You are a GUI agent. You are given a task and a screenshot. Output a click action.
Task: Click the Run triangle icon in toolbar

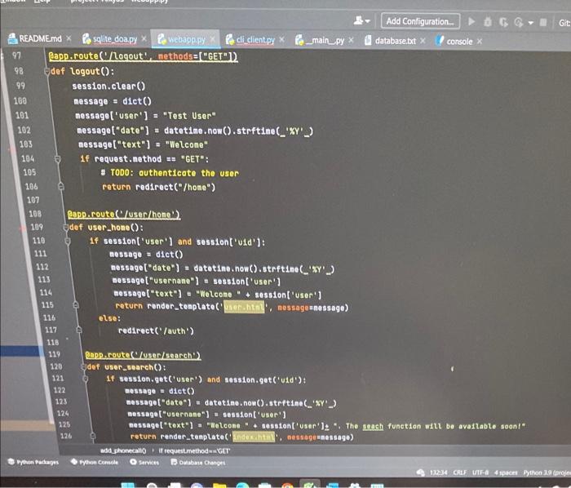click(x=471, y=21)
